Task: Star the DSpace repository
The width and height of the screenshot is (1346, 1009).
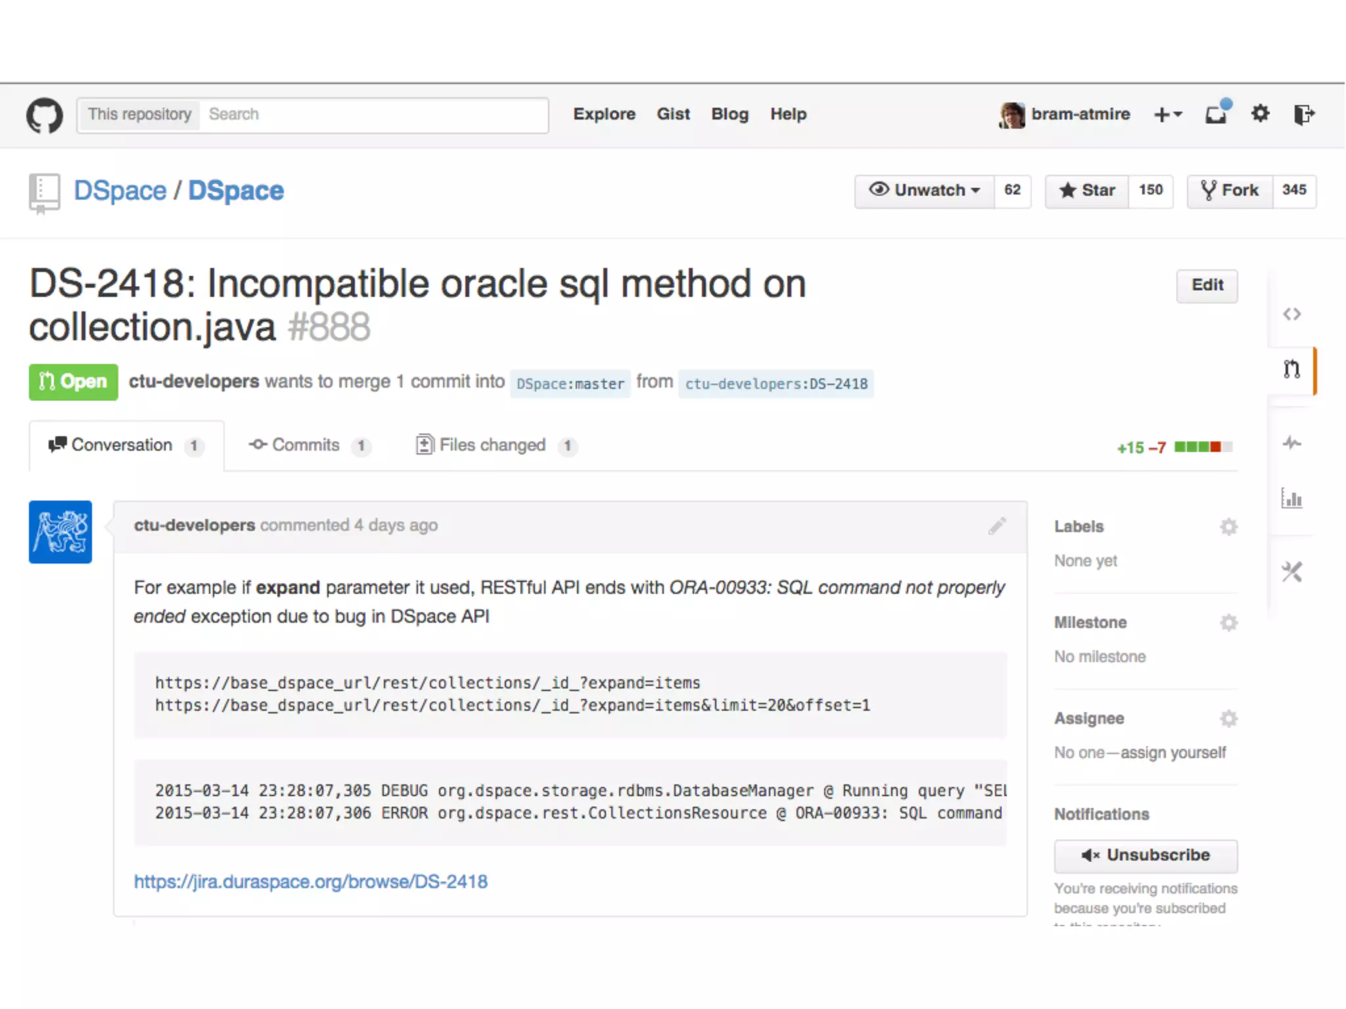Action: tap(1087, 191)
